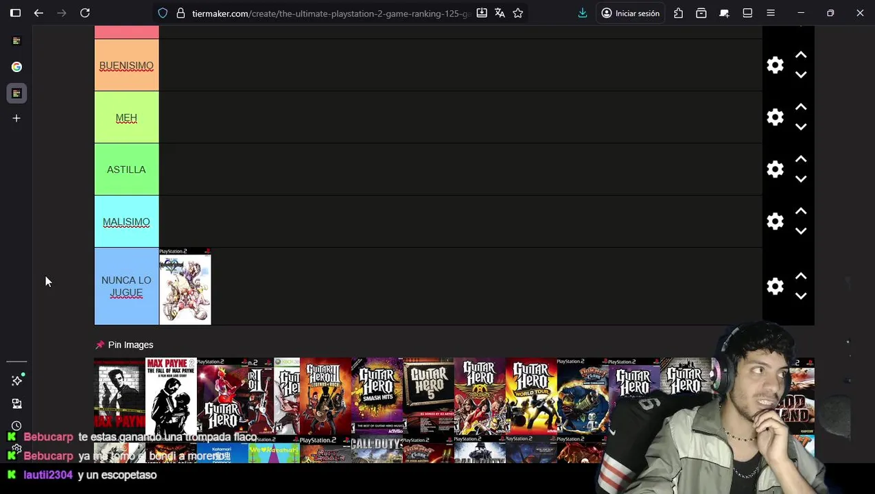Move NUNCA LO JUGUE tier up
The width and height of the screenshot is (875, 494).
(801, 276)
